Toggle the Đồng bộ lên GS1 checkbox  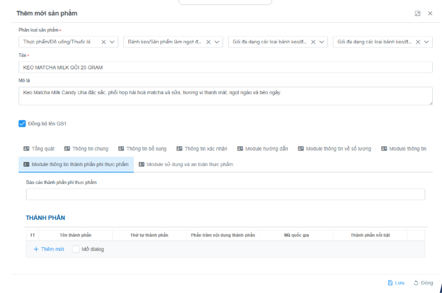click(x=22, y=123)
